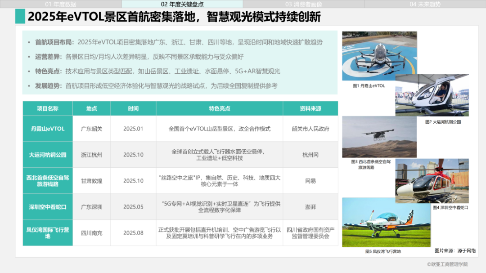Click the 澎湃 source cell
The height and width of the screenshot is (273, 486).
click(310, 207)
